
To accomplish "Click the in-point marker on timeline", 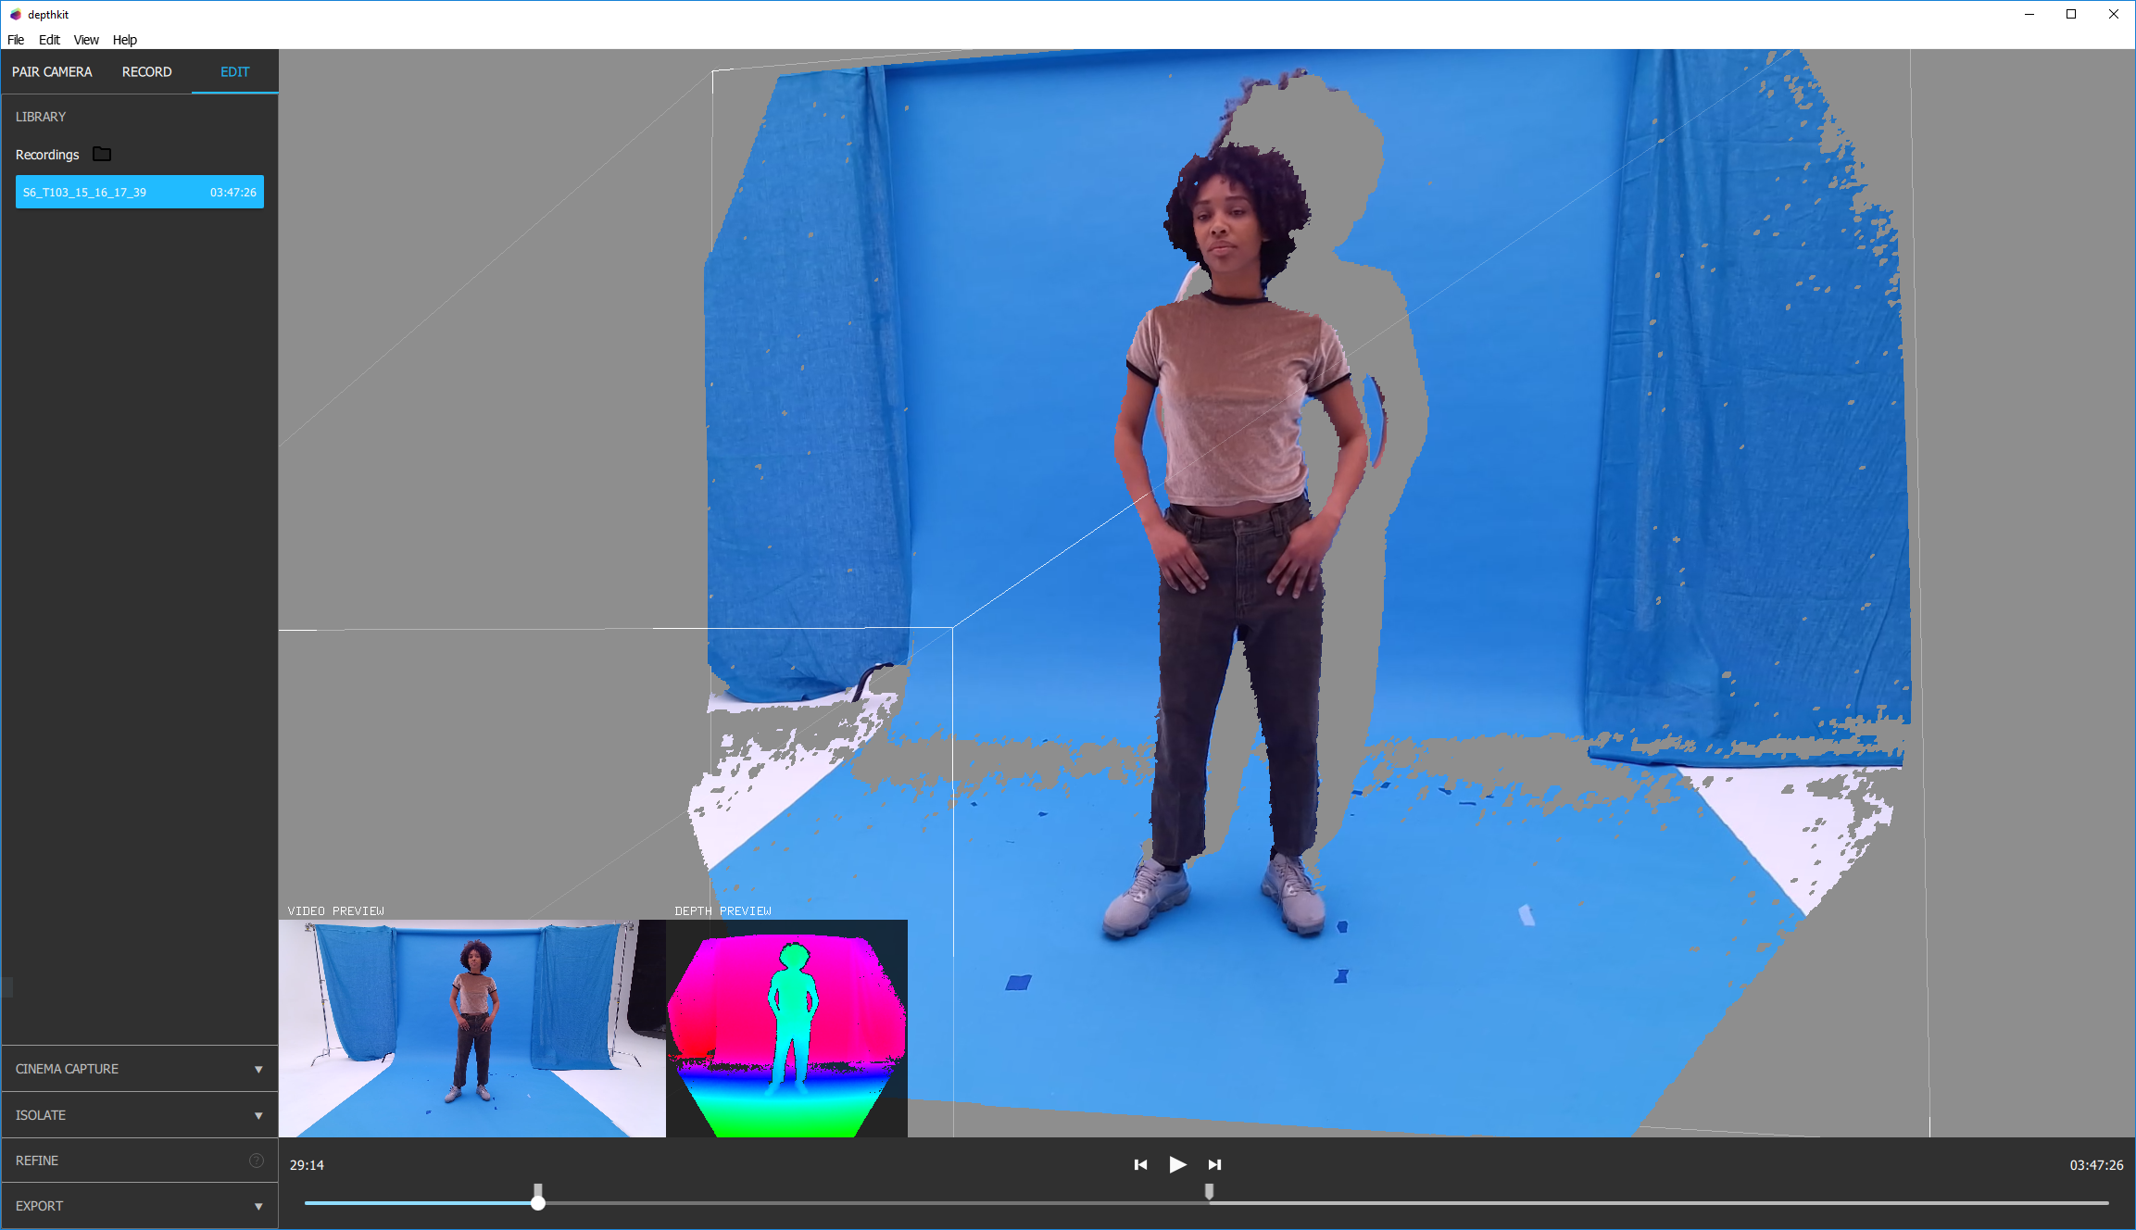I will tap(538, 1189).
